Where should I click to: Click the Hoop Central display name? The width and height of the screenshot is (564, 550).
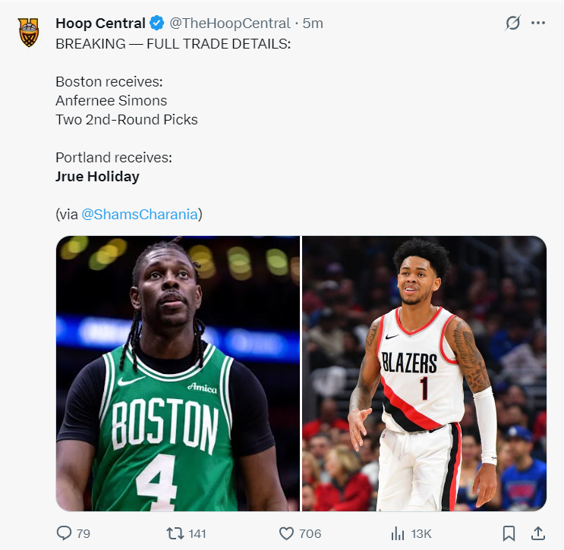coord(100,24)
